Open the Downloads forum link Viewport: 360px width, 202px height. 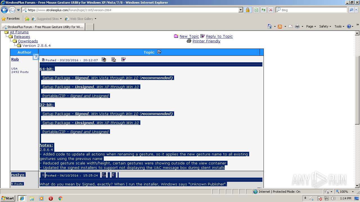coord(28,41)
